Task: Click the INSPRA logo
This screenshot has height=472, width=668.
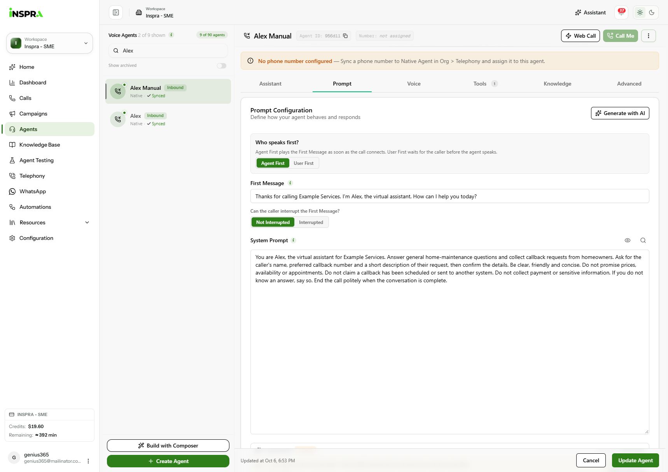Action: (26, 13)
